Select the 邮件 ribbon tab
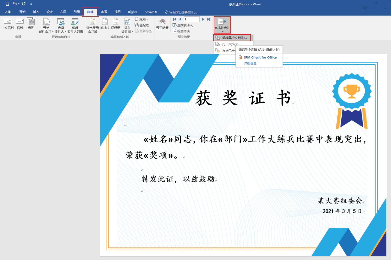This screenshot has width=391, height=260. tap(90, 12)
